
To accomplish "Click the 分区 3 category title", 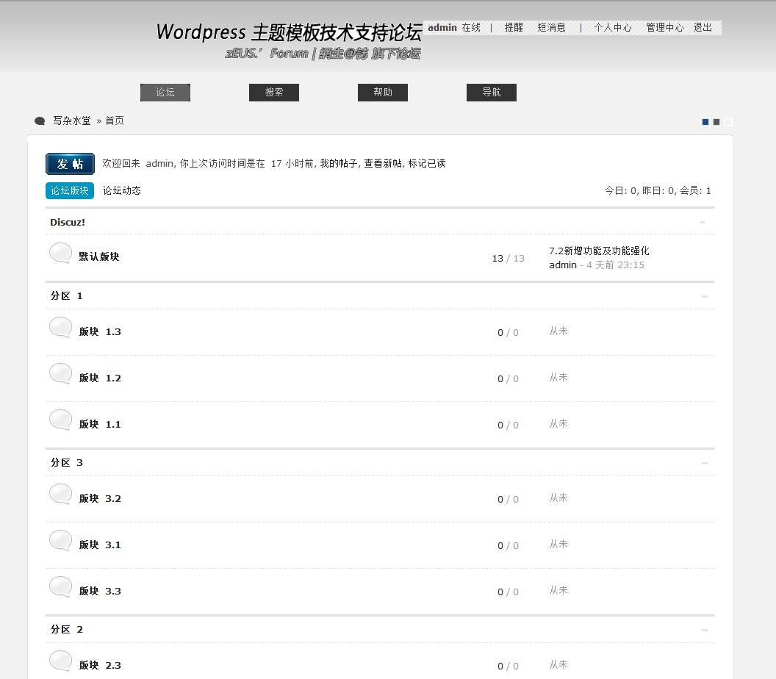I will [66, 463].
